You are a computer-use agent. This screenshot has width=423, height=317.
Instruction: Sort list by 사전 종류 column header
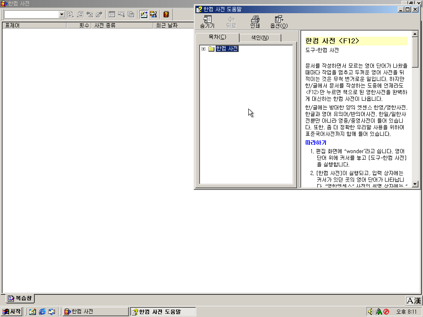(122, 25)
